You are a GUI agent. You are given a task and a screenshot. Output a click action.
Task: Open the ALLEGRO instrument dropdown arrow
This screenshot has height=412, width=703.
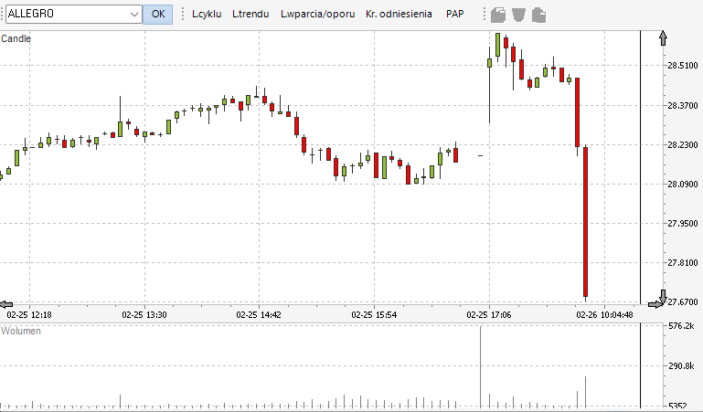tap(134, 15)
